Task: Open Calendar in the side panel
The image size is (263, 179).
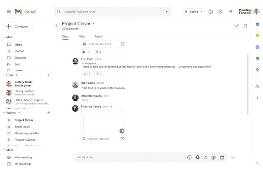Action: pos(257,24)
